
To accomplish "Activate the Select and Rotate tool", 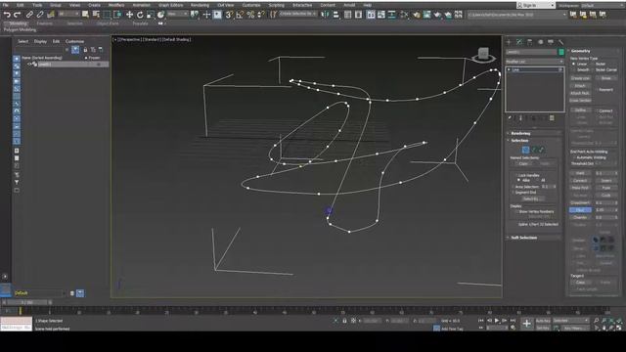I will click(140, 15).
